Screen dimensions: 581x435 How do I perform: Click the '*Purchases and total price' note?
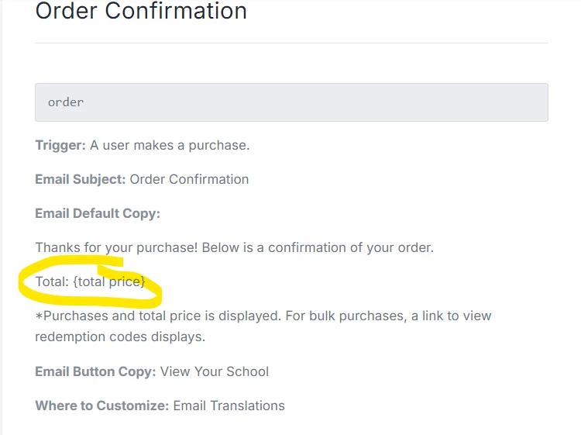pyautogui.click(x=116, y=316)
